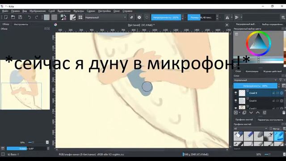Switch to the Обзор docker tab
This screenshot has width=286, height=161.
pyautogui.click(x=6, y=24)
